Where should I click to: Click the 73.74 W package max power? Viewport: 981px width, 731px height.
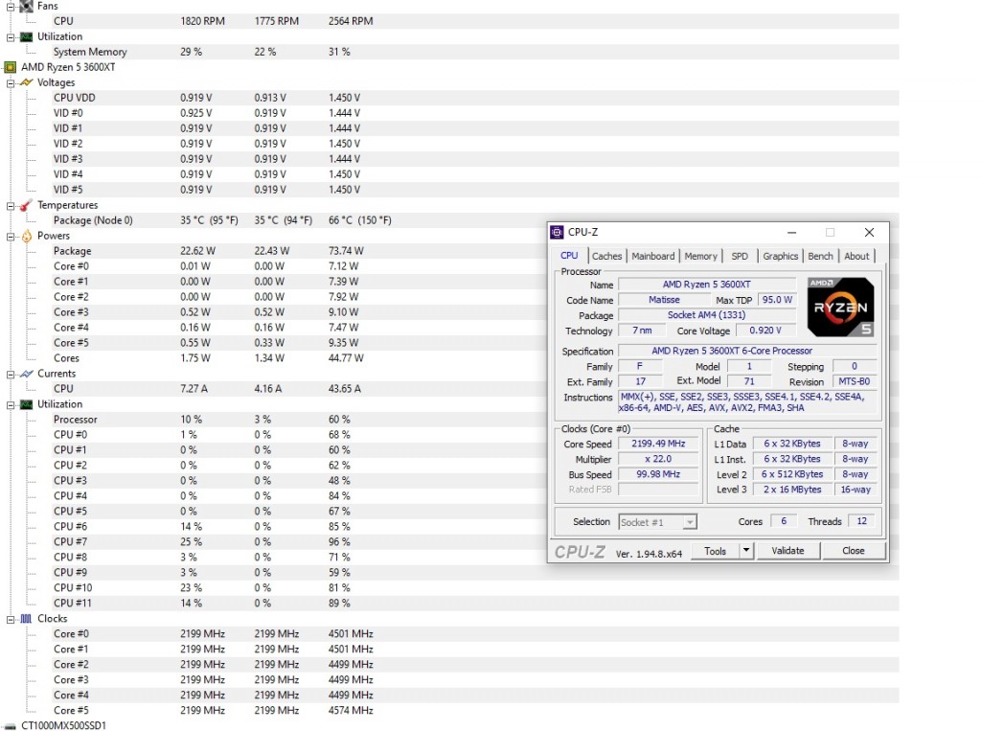click(346, 251)
